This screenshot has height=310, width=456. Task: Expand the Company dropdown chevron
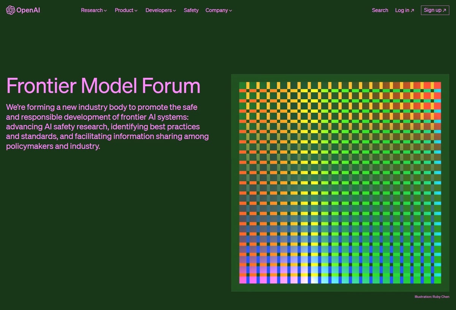click(231, 11)
